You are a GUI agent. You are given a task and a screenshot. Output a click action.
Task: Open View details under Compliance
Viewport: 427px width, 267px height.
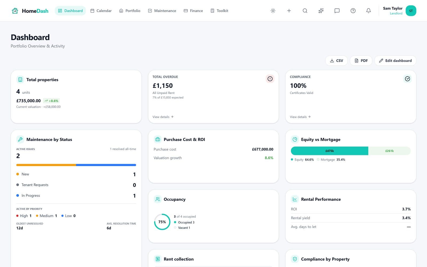coord(300,117)
